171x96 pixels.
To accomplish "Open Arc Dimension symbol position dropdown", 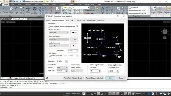I will (x=77, y=71).
